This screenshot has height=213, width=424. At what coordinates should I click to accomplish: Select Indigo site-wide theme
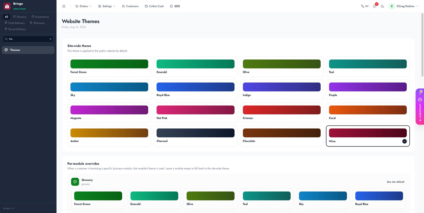pyautogui.click(x=282, y=90)
